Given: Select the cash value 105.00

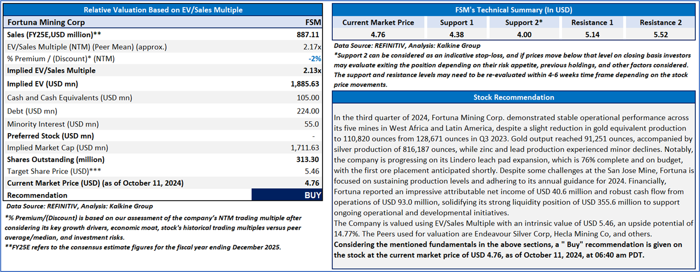Looking at the screenshot, I should pos(309,98).
